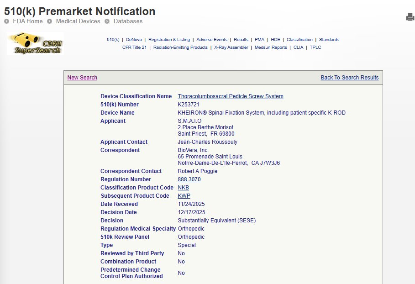Click decision date 12/17/2025
The height and width of the screenshot is (284, 415).
pyautogui.click(x=192, y=212)
